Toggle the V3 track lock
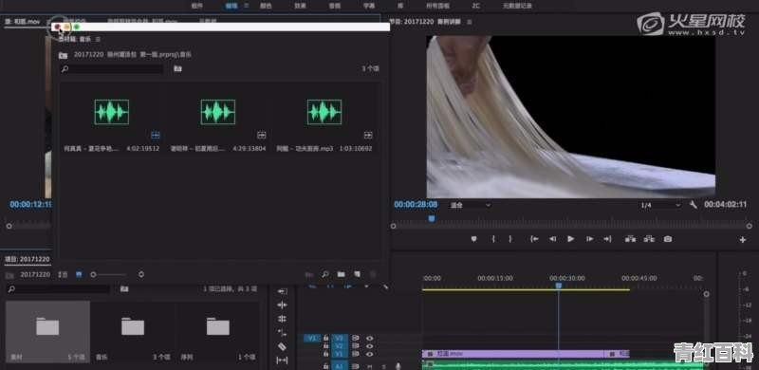Viewport: 759px width, 370px height. (325, 338)
